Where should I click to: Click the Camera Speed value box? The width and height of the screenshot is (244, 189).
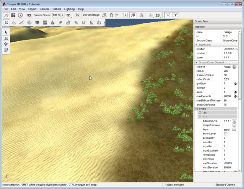point(58,15)
